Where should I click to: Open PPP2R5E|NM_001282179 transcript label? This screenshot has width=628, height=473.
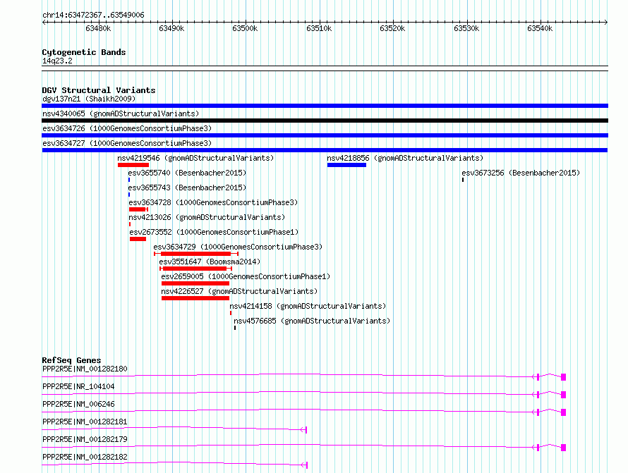[x=85, y=439]
